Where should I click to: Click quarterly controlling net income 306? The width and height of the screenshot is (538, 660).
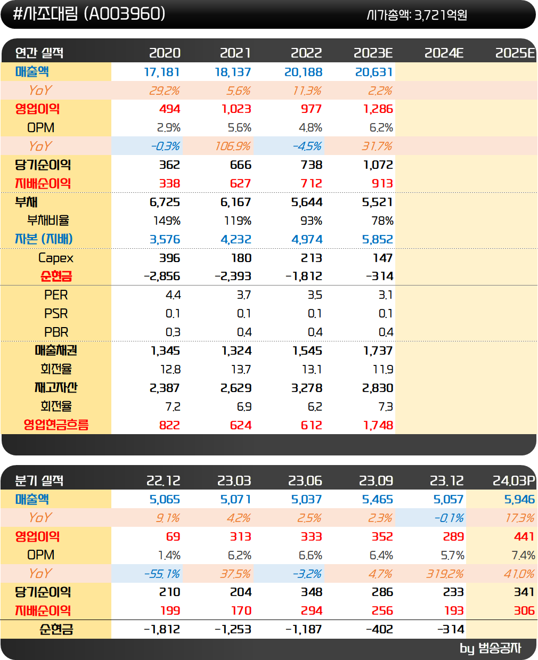[x=524, y=610]
